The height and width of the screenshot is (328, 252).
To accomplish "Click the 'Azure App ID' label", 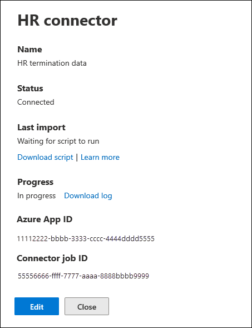I will (x=45, y=219).
